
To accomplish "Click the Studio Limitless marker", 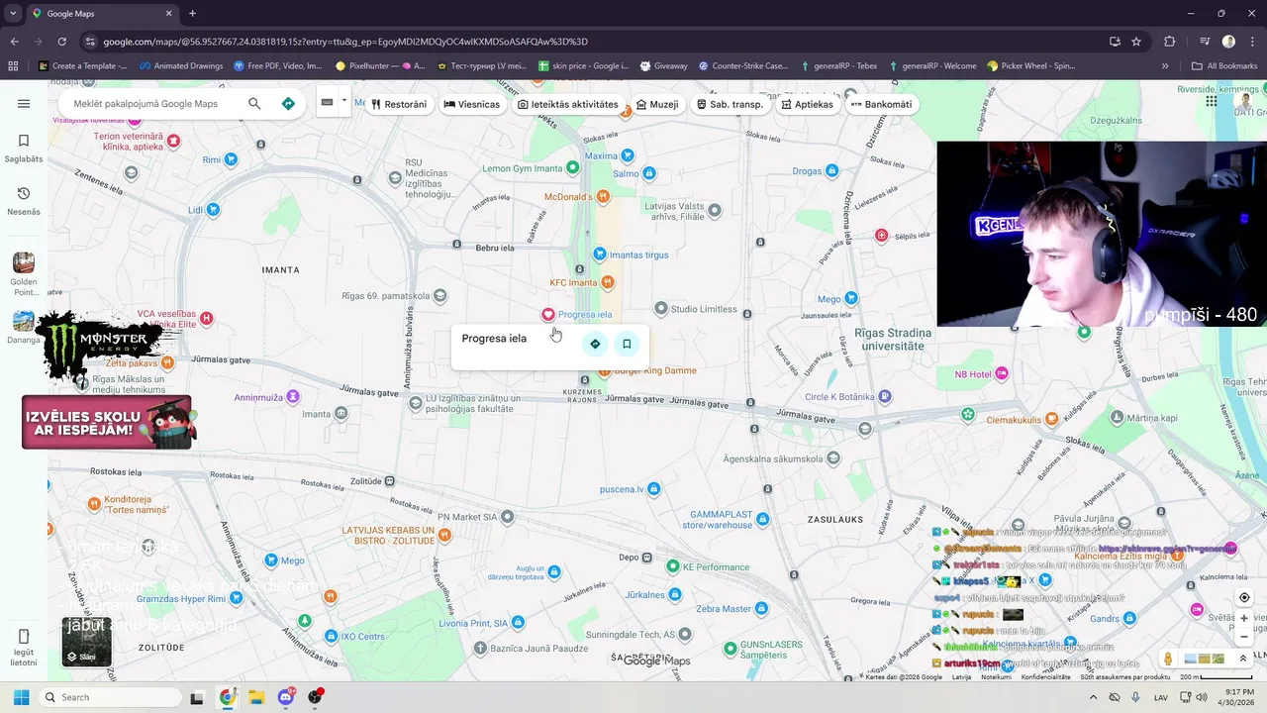I will click(x=662, y=309).
